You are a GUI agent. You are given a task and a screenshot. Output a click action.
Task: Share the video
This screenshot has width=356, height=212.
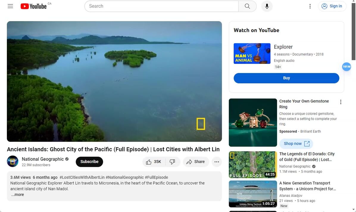point(196,162)
